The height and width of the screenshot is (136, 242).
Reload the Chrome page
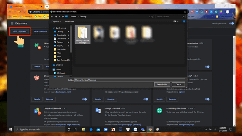20,12
